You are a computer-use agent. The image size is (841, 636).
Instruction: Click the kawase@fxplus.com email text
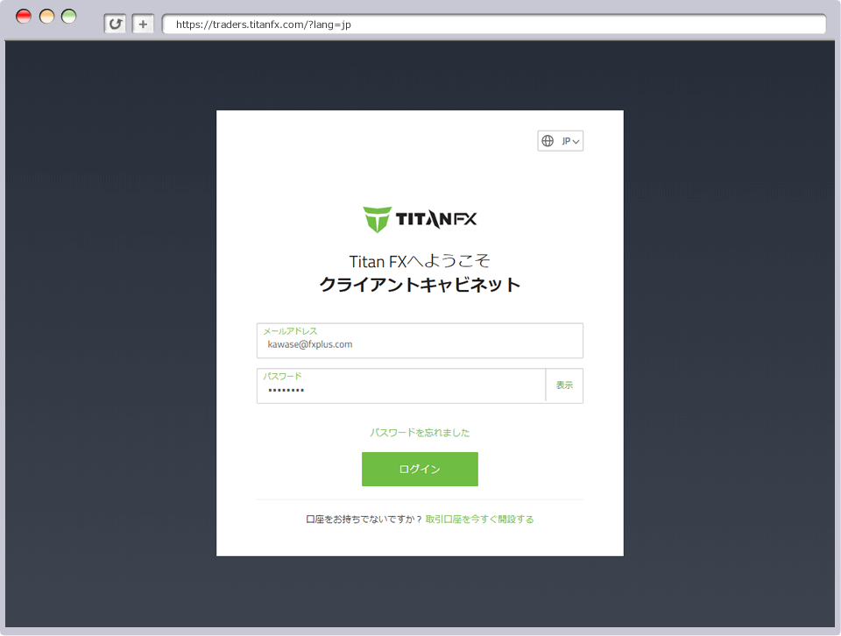[x=309, y=344]
